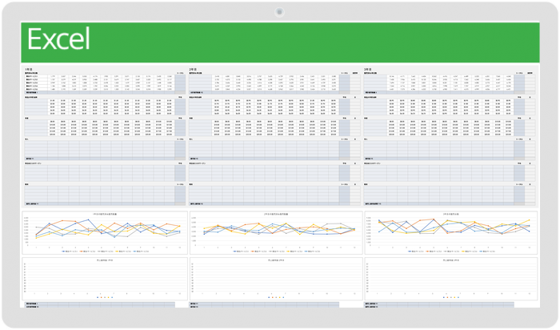Select the 1年目 section heading

[28, 69]
